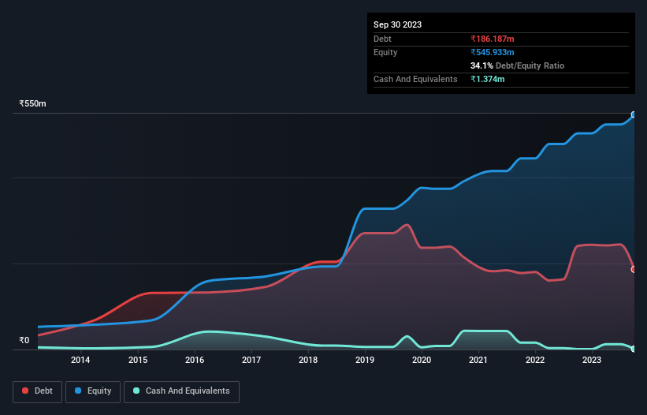Image resolution: width=647 pixels, height=415 pixels.
Task: Click the red Debt legend dot
Action: pos(25,391)
